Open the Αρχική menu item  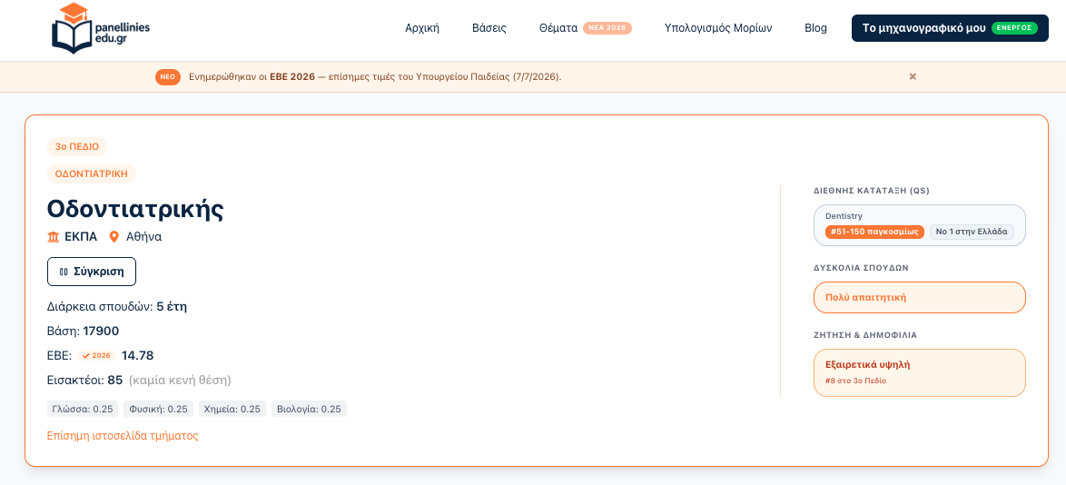tap(422, 28)
